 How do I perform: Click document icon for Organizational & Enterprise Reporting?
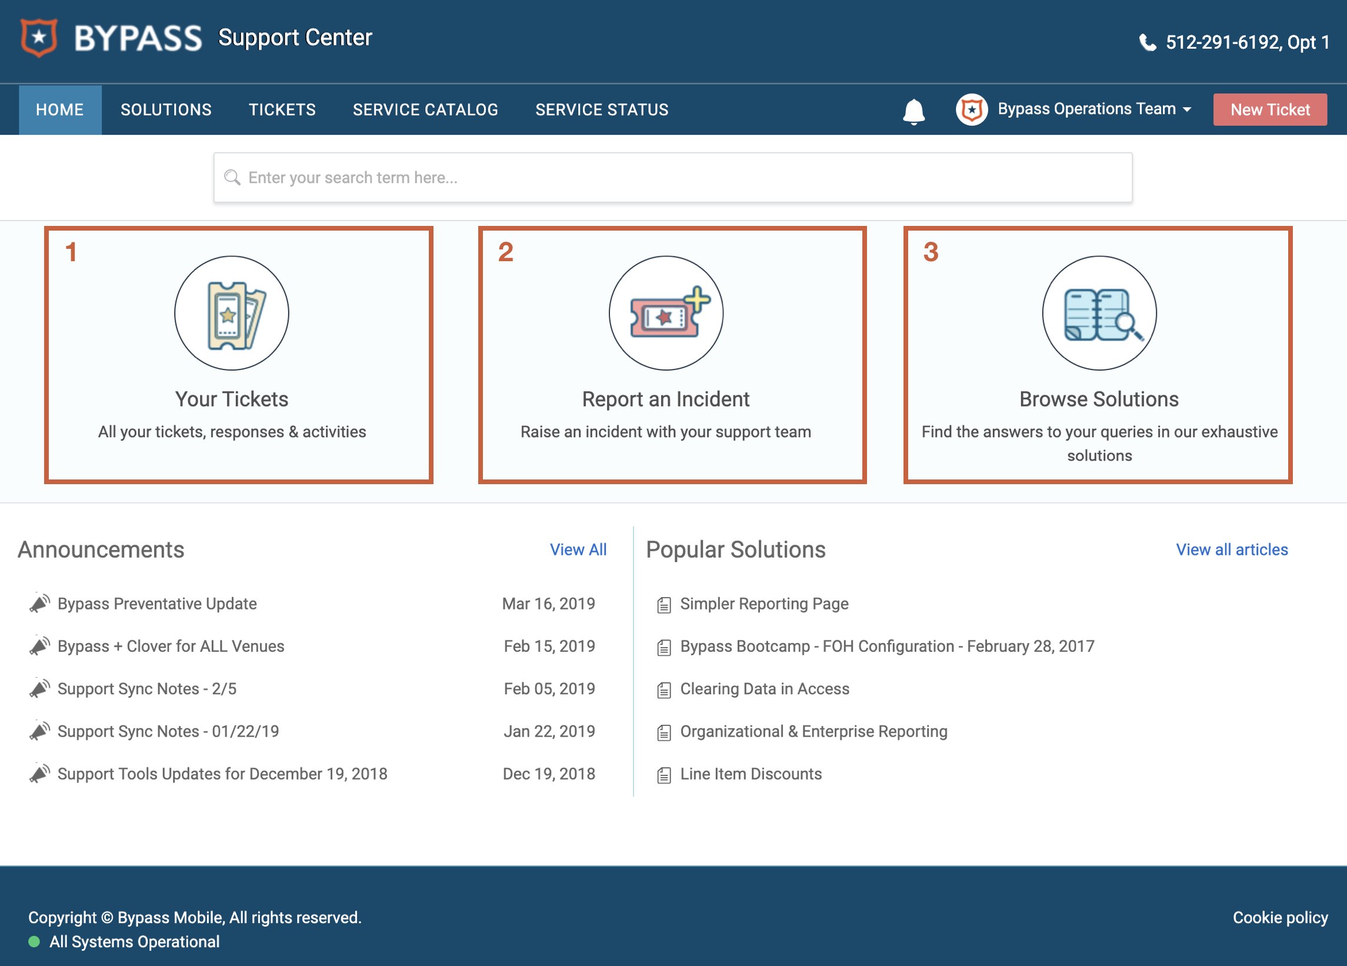664,732
